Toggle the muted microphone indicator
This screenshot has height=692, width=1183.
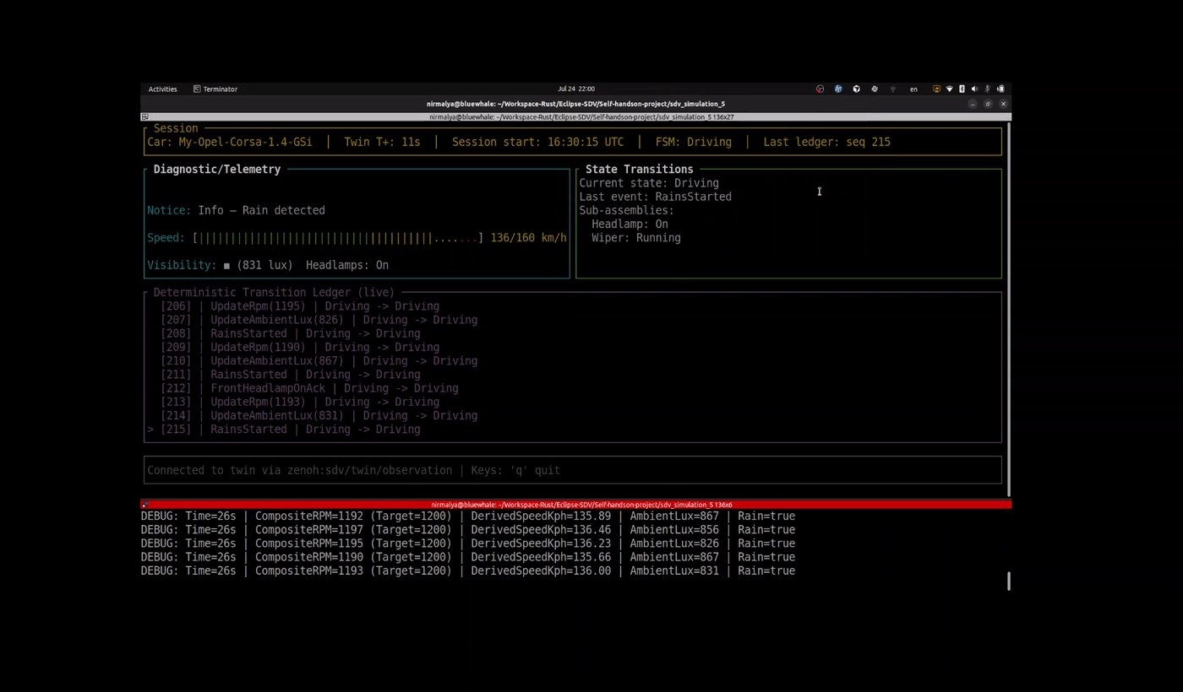987,89
